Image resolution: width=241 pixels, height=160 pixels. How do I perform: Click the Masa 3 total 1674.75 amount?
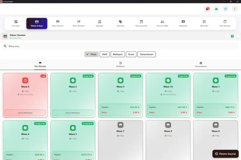[x=86, y=155]
